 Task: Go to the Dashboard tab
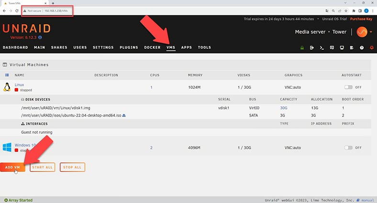15,47
